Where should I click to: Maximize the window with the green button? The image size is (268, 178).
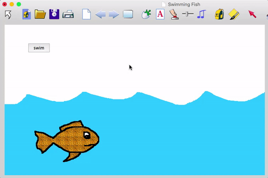click(x=19, y=4)
